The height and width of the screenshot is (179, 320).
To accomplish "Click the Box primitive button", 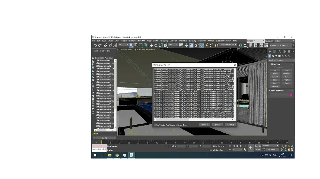I will [275, 70].
